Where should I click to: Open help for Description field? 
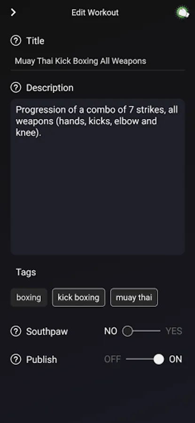(16, 87)
